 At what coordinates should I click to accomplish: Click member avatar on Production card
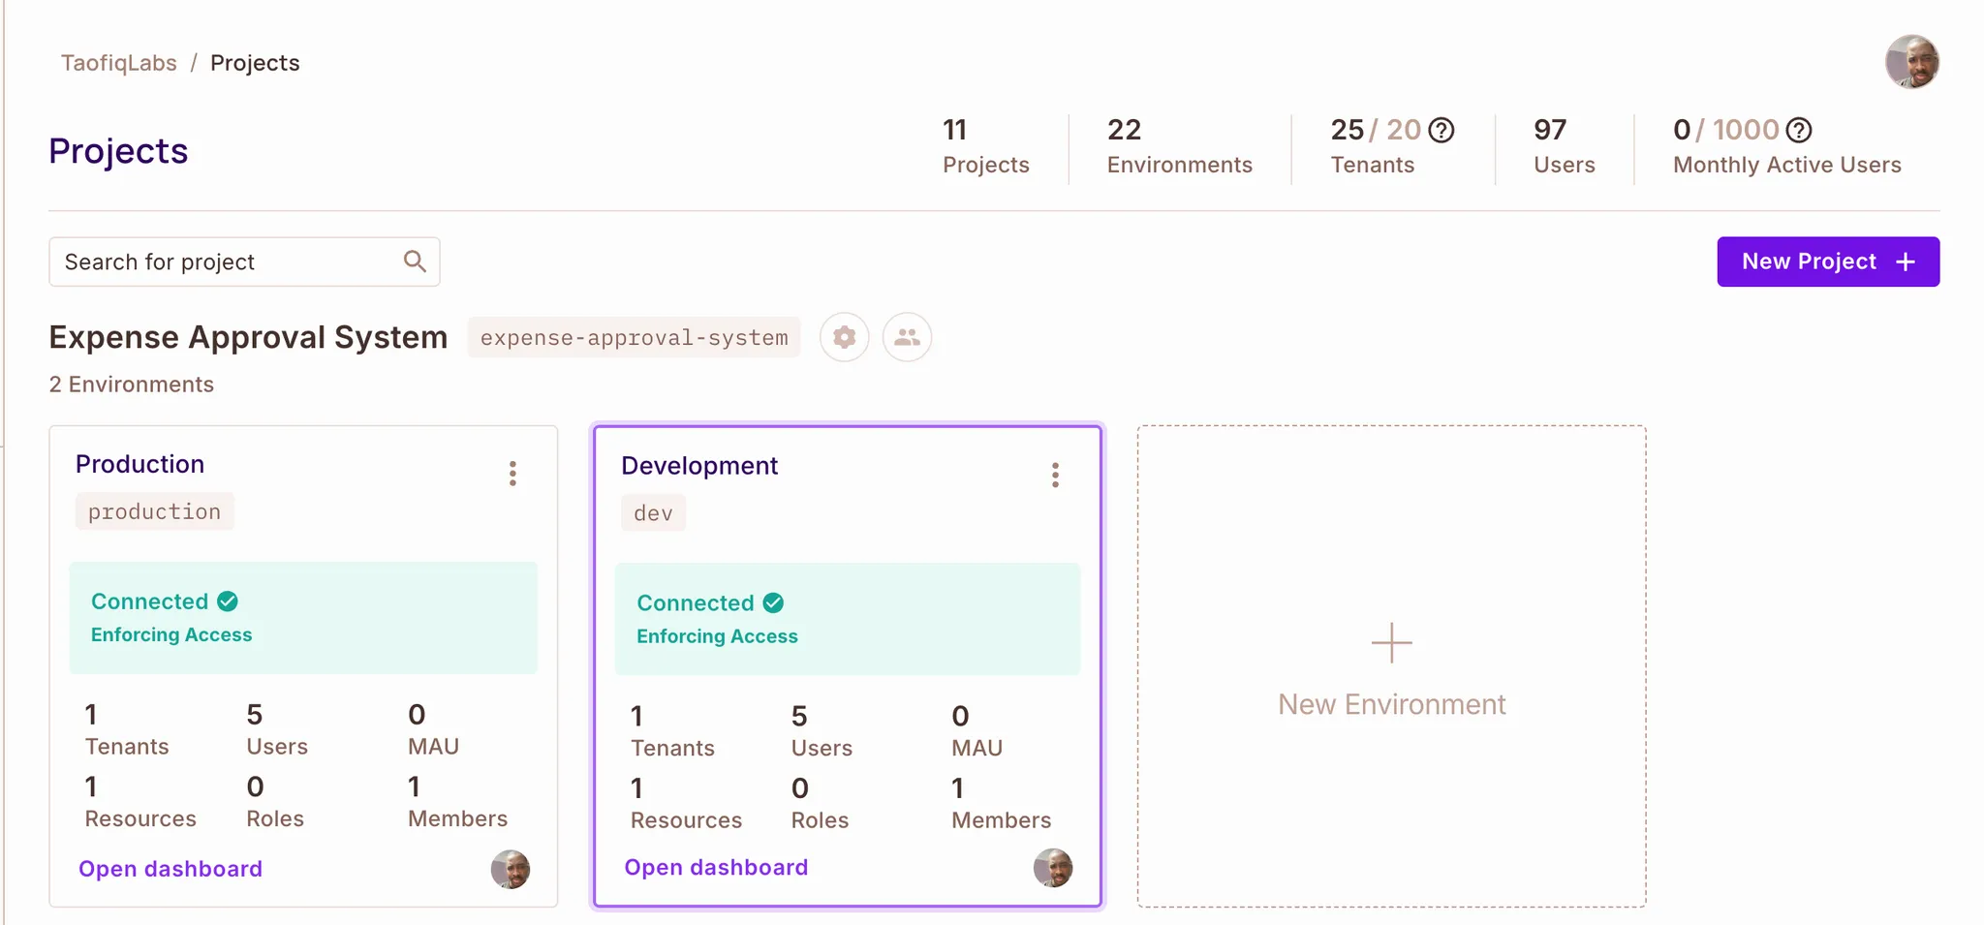pyautogui.click(x=511, y=870)
